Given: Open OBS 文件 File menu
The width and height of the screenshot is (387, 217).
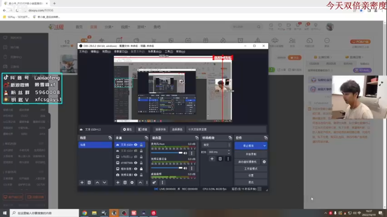Looking at the screenshot, I should (x=83, y=52).
